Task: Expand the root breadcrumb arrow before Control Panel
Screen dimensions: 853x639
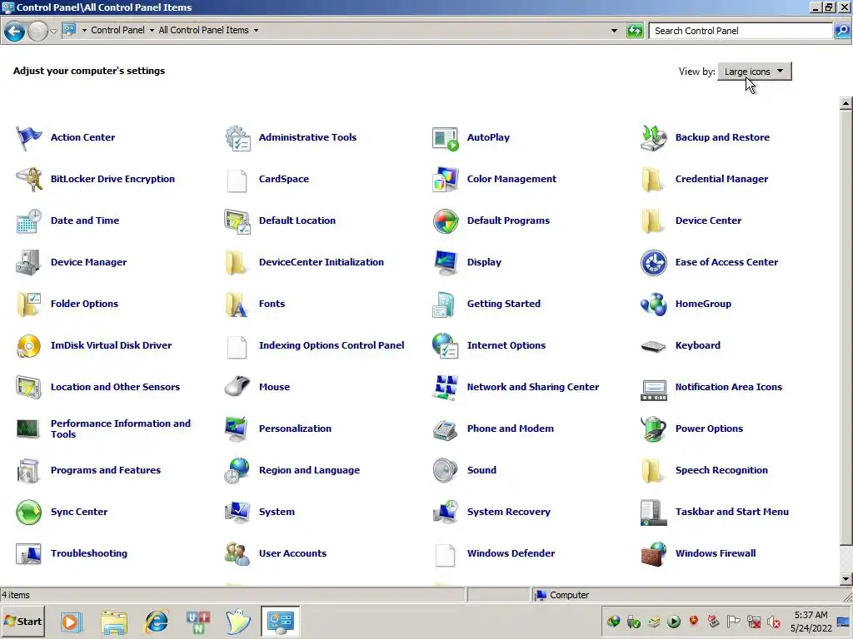Action: 84,31
